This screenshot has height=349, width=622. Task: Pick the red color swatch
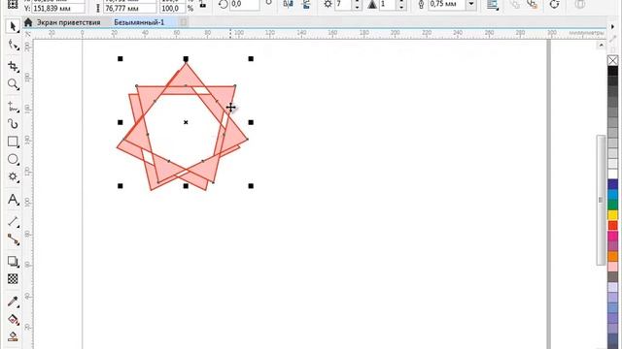coord(613,225)
